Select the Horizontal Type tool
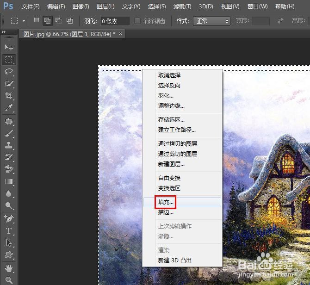Screen dimensions: 310x285 point(9,231)
